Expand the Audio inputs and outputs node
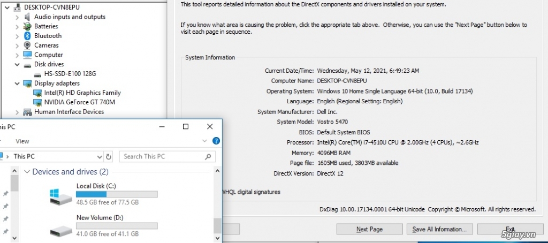Image resolution: width=548 pixels, height=243 pixels. 17,17
